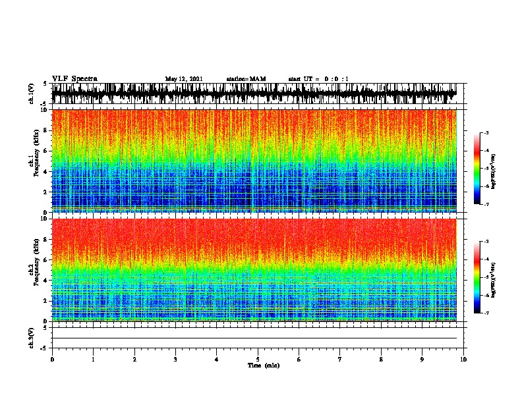Click the "-7" tick on ch.2 colorbar
522x403 pixels.
(x=486, y=313)
